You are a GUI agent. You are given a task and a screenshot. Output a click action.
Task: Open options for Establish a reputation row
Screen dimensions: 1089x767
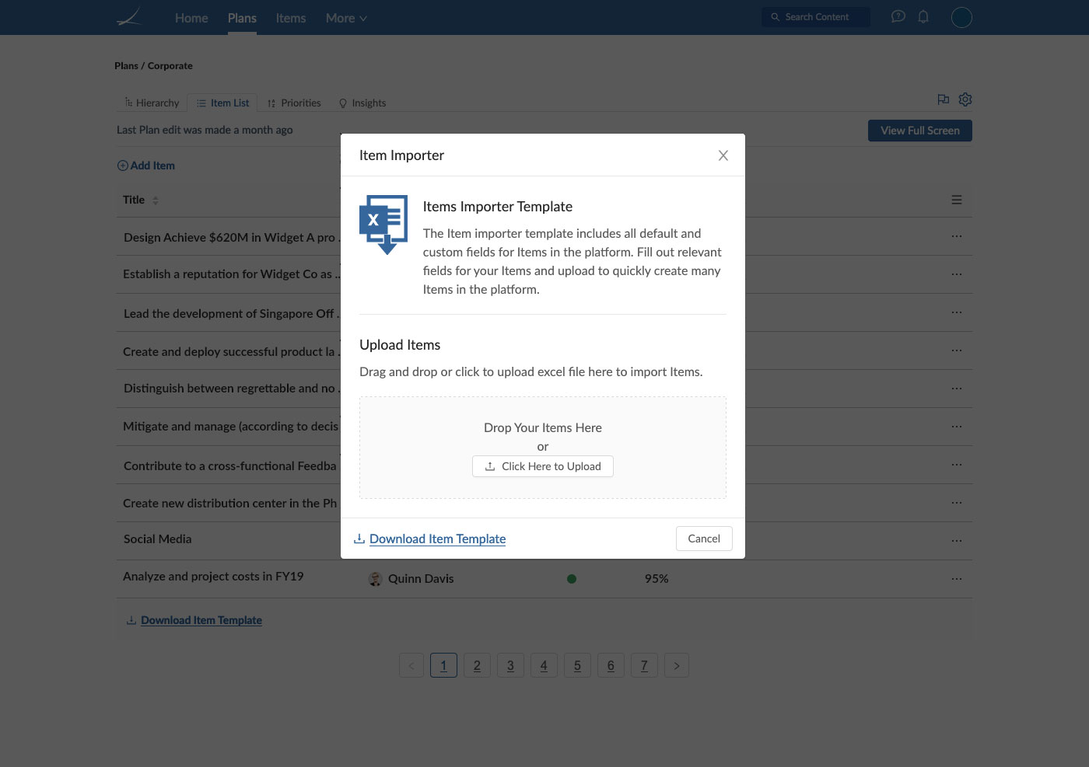957,274
